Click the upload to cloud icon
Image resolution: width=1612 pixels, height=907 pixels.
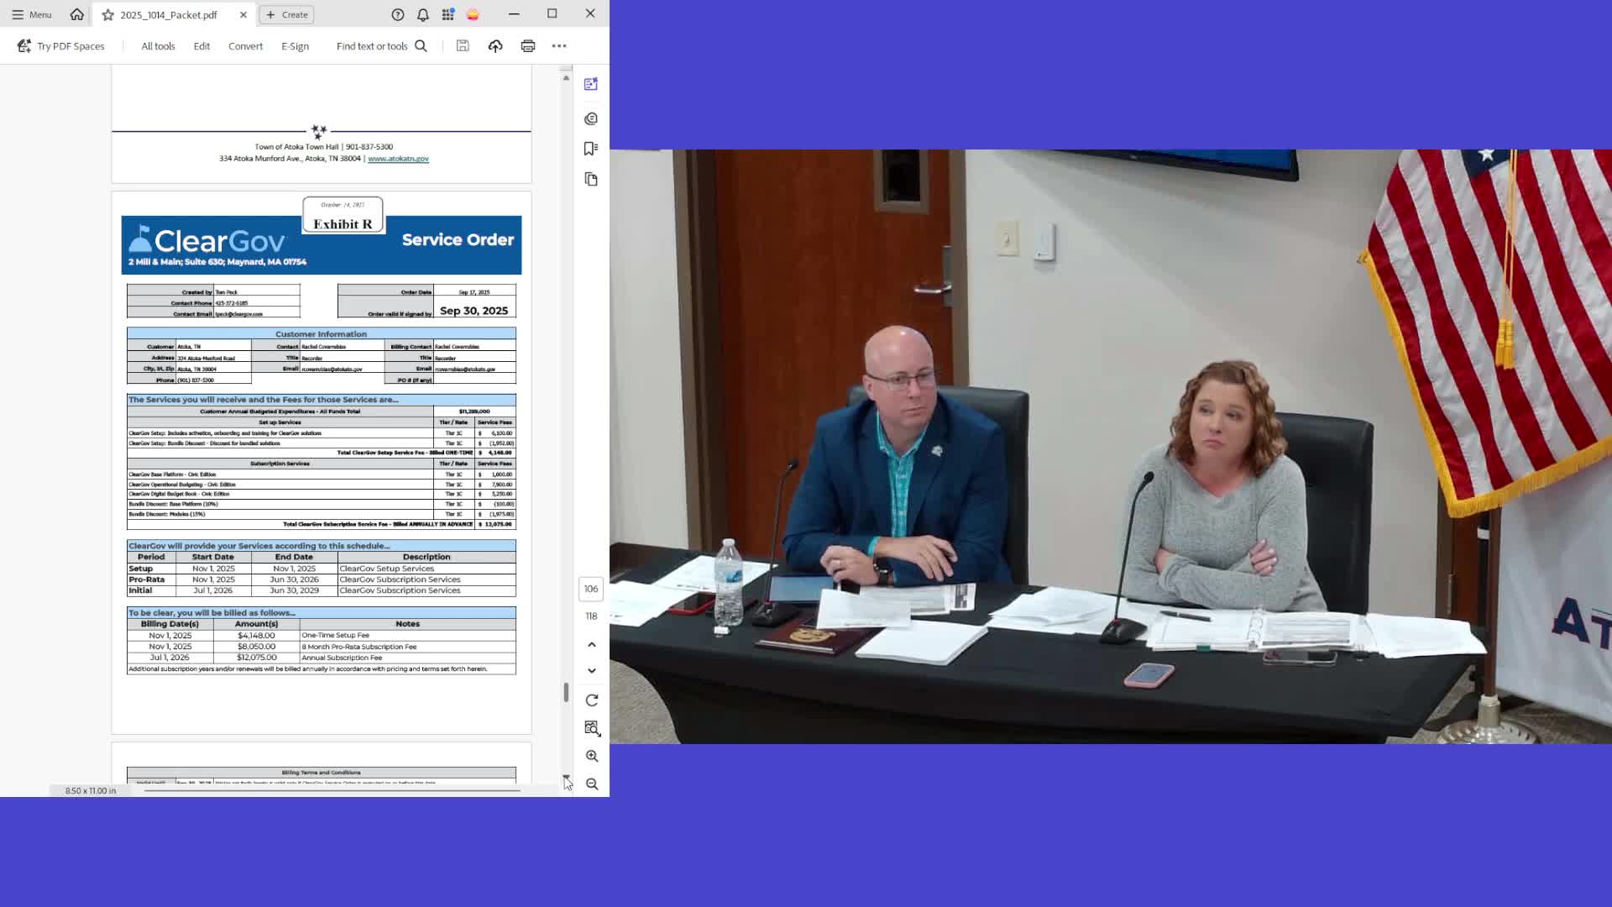(x=495, y=46)
